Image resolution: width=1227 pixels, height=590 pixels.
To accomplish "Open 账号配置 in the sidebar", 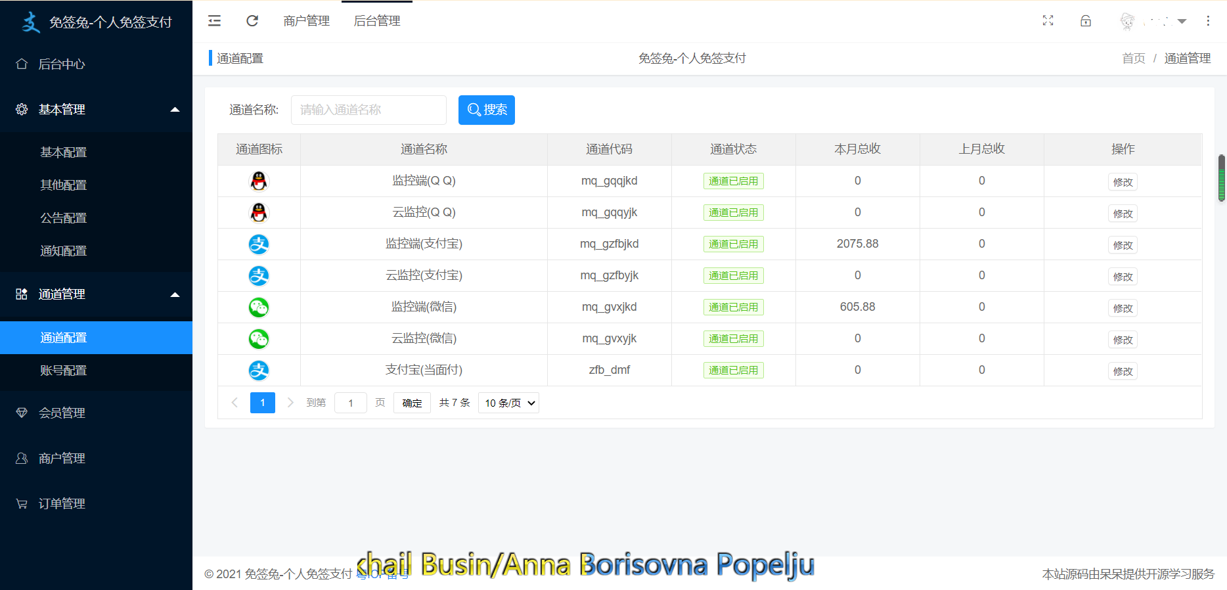I will (64, 371).
